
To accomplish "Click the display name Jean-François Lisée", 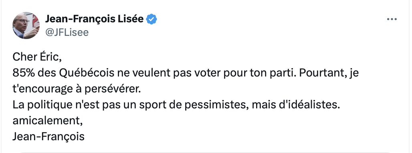I will coord(95,19).
